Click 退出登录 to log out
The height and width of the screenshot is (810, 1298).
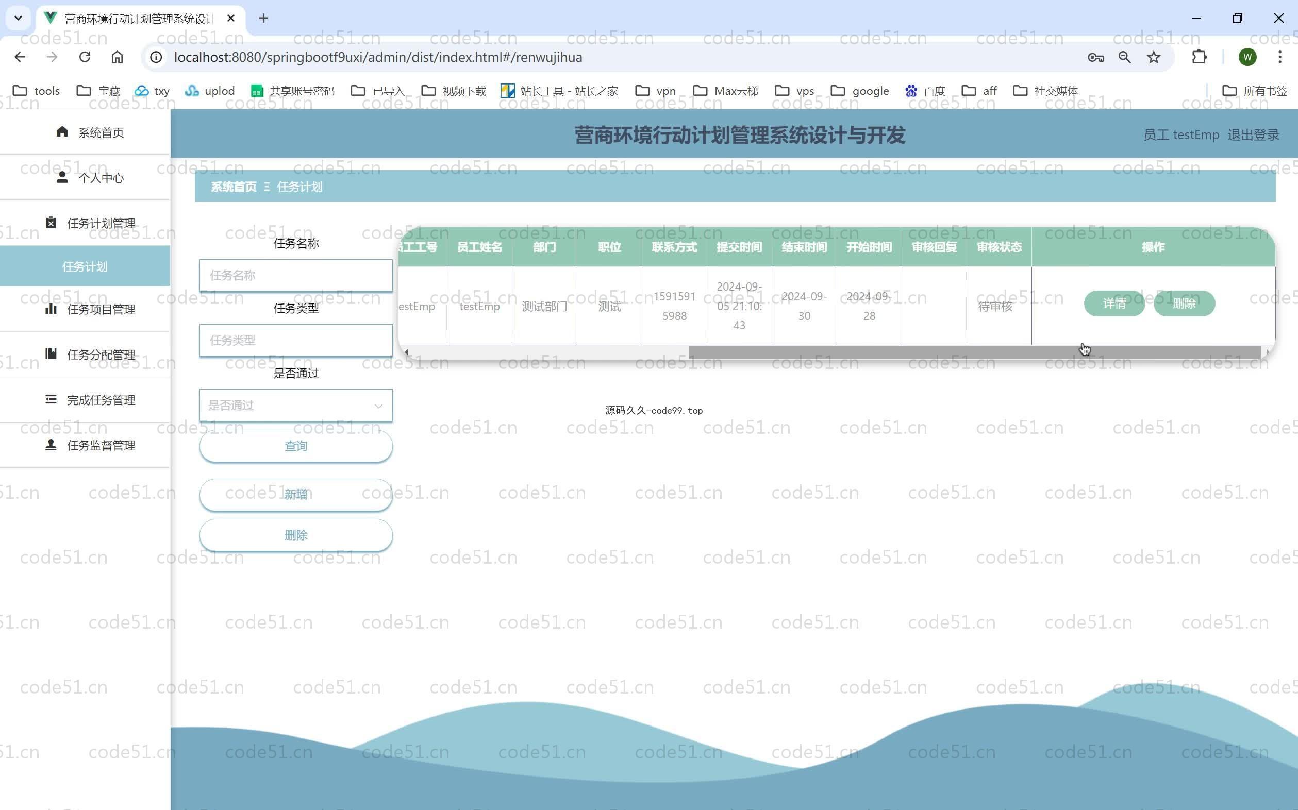point(1253,134)
